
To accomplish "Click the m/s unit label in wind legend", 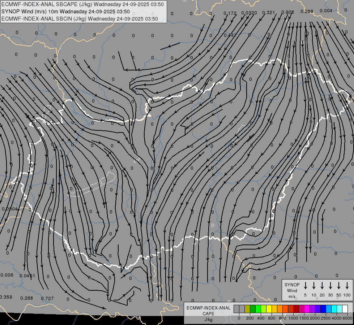I will tap(292, 296).
